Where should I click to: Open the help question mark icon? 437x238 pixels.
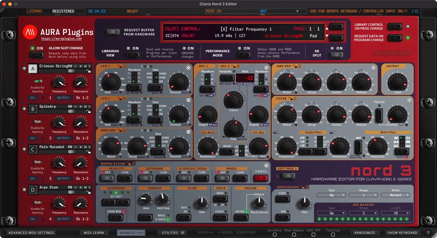tap(428, 233)
